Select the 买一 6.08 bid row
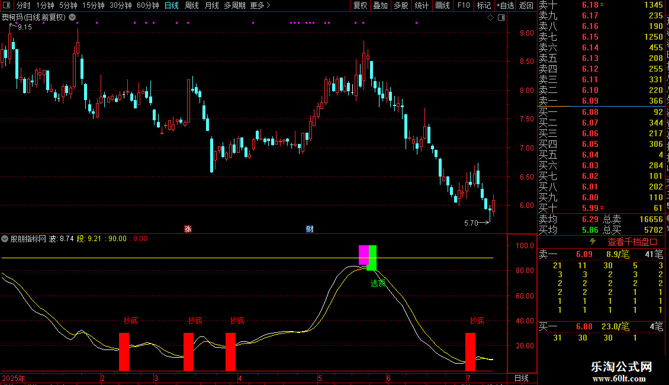Viewport: 669px width, 385px height. tap(601, 112)
